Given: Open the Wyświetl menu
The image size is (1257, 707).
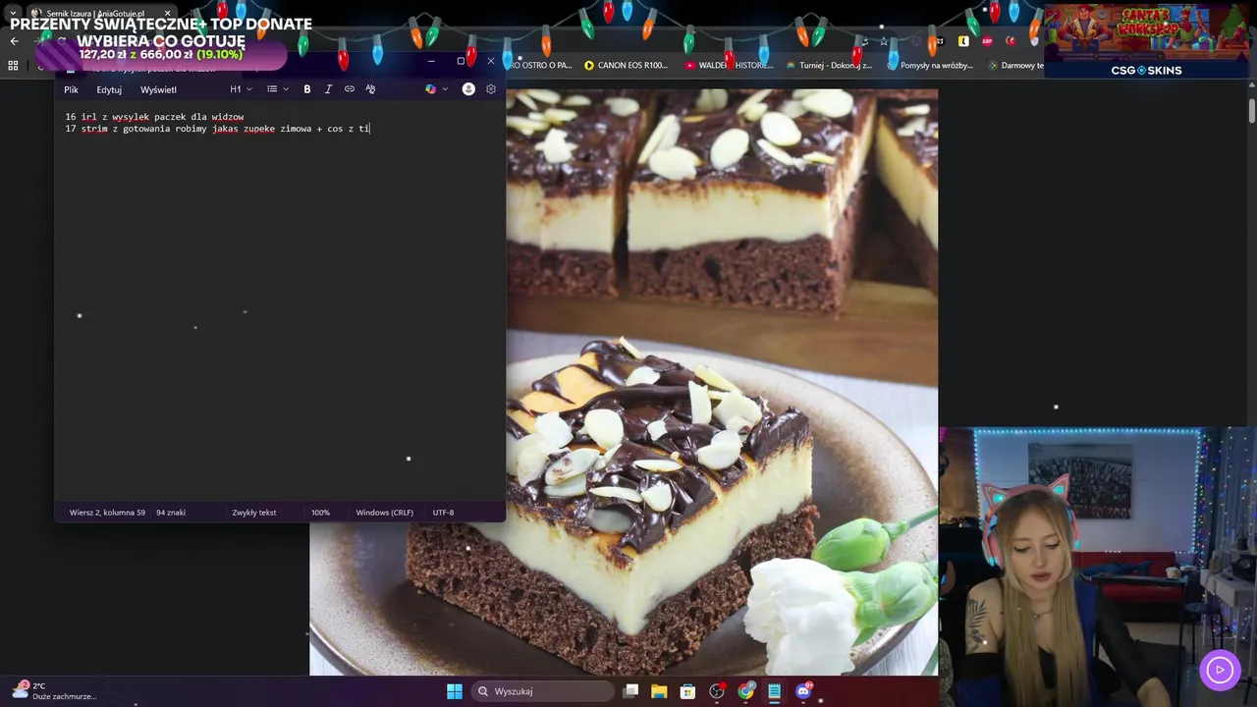Looking at the screenshot, I should (x=158, y=89).
